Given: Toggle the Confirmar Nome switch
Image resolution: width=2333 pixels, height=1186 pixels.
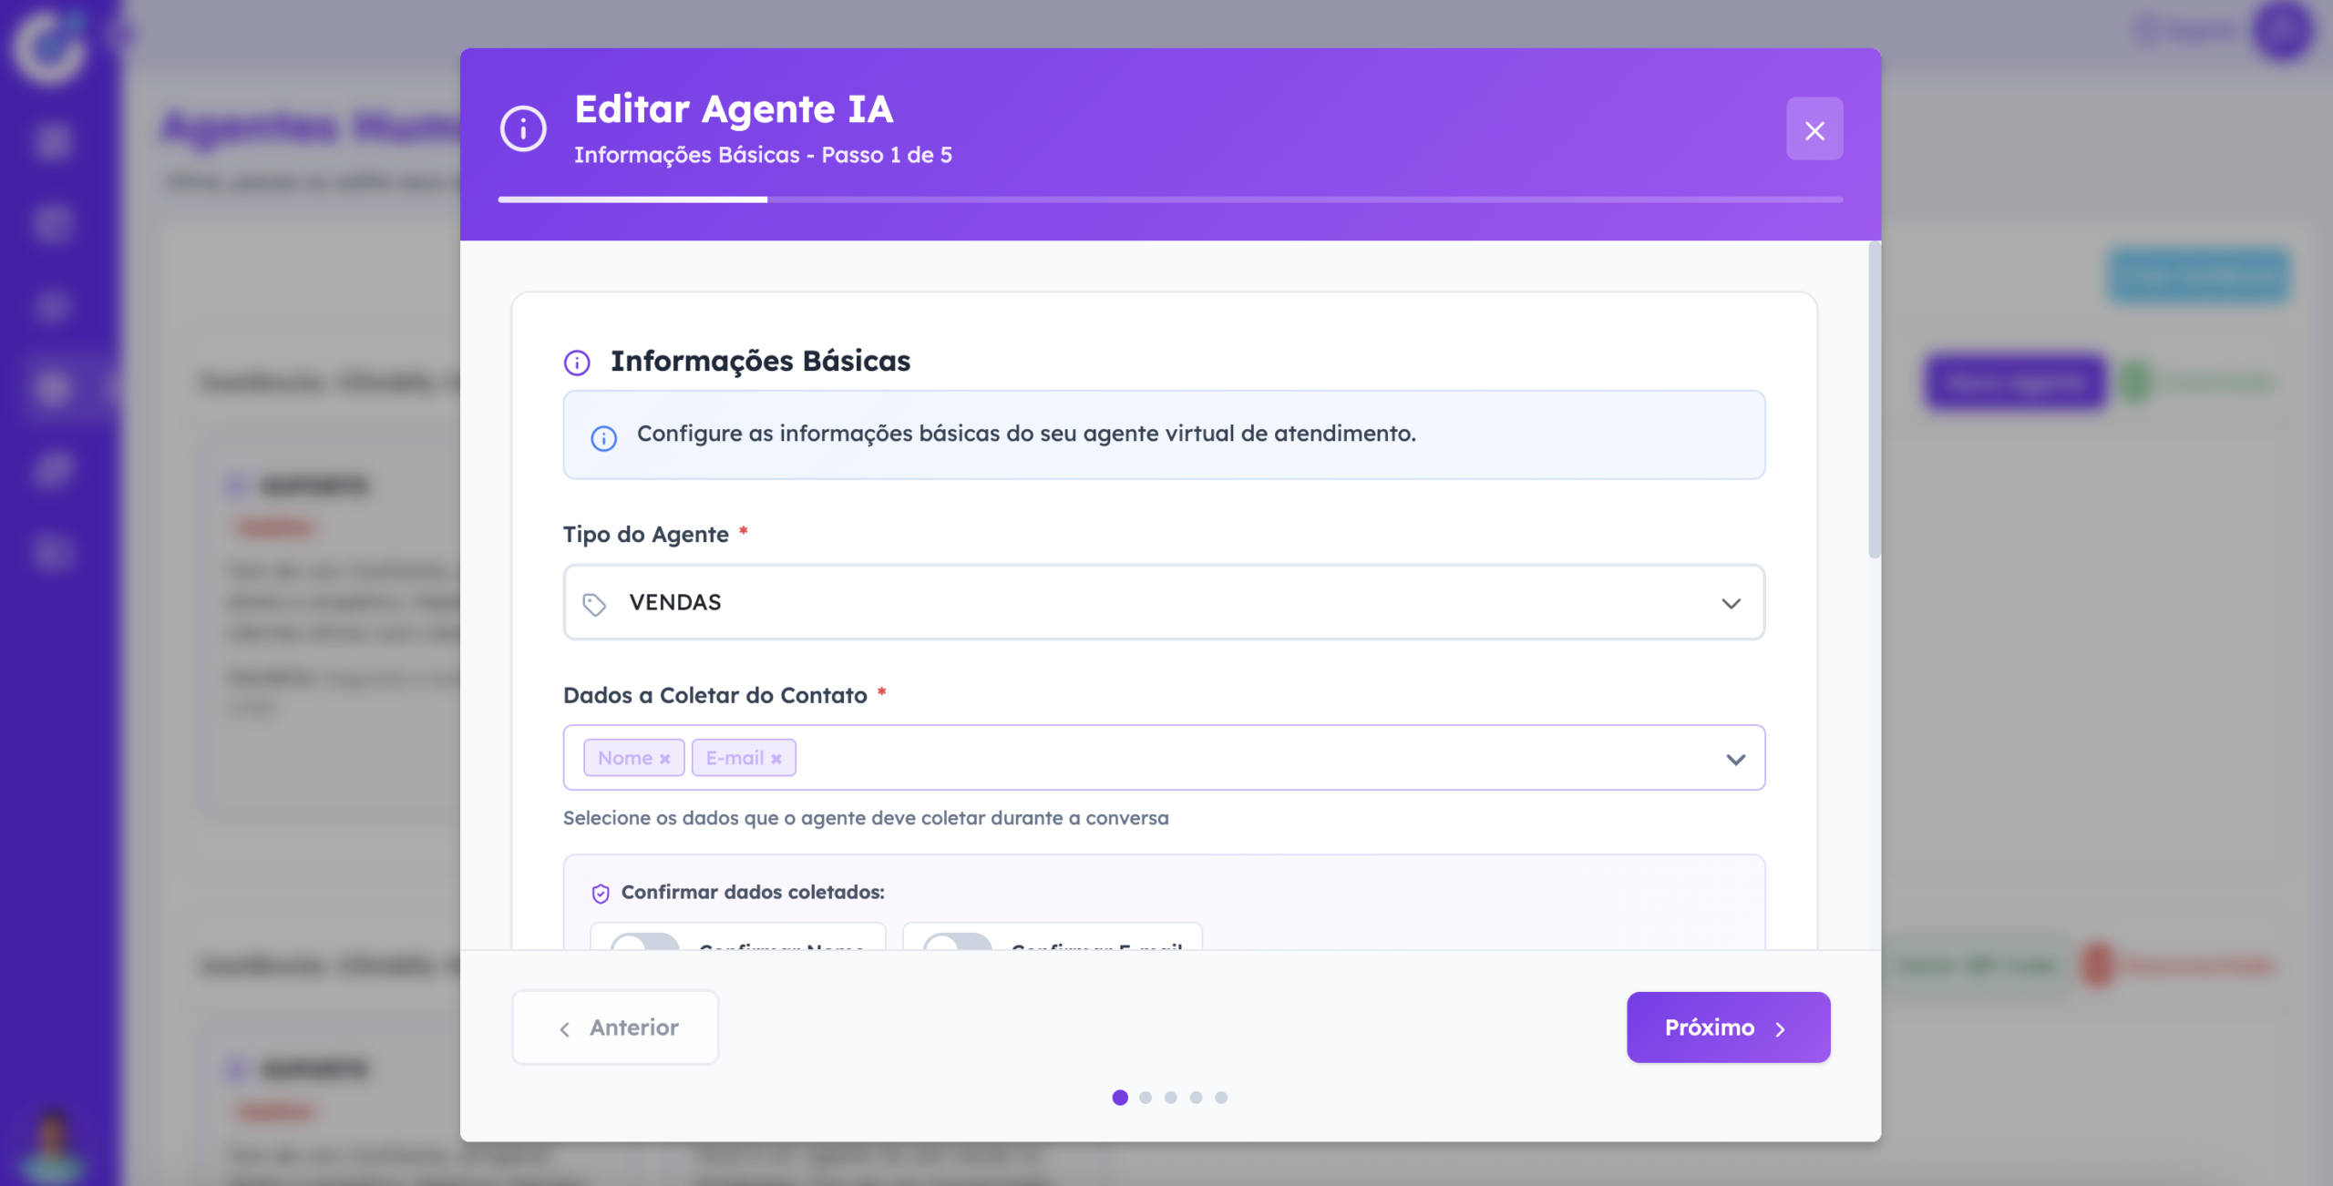Looking at the screenshot, I should pyautogui.click(x=645, y=942).
